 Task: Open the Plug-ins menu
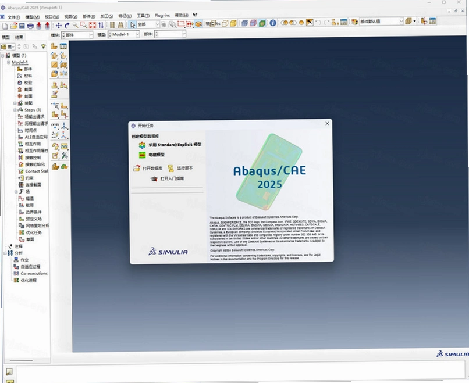[162, 15]
